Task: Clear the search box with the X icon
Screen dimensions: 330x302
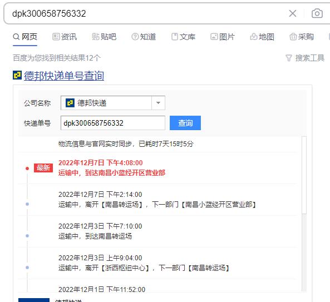Action: coord(293,13)
